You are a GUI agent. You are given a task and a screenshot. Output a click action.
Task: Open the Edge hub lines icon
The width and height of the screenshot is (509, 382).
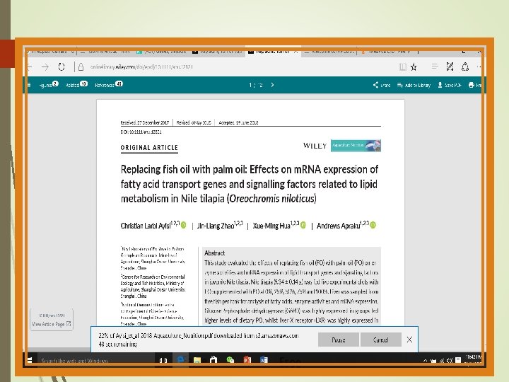pyautogui.click(x=435, y=66)
